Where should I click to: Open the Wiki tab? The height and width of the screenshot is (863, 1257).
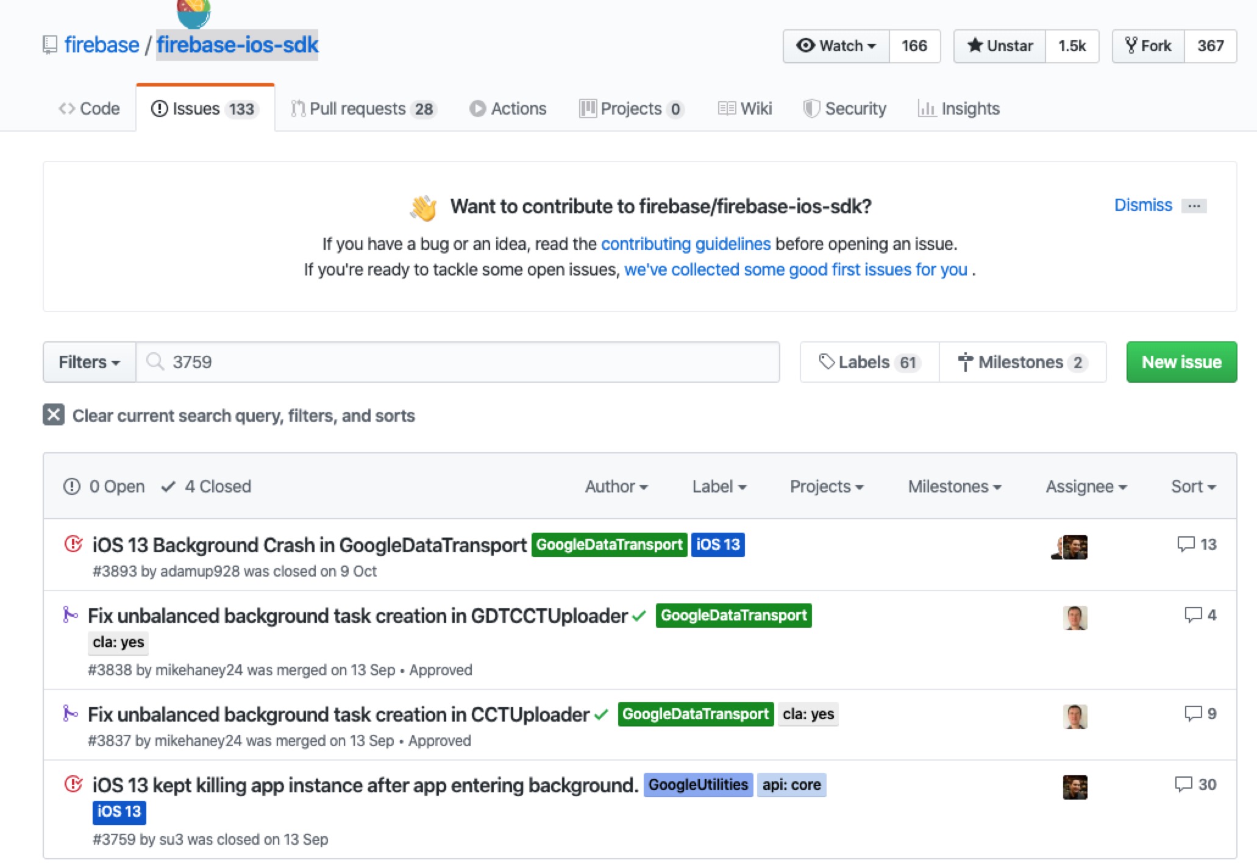pyautogui.click(x=745, y=108)
